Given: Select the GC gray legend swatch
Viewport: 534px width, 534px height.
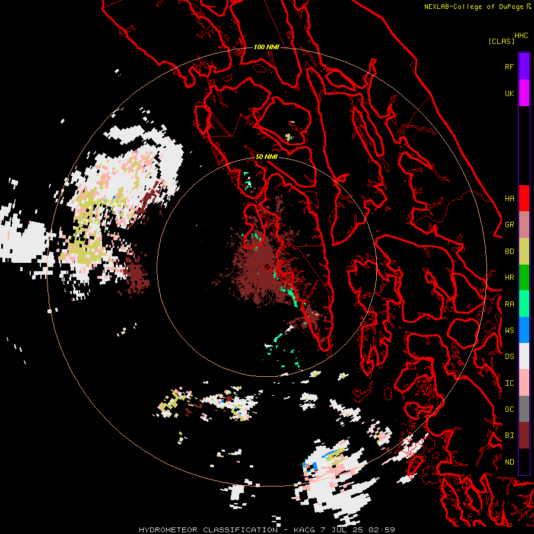Looking at the screenshot, I should (x=524, y=409).
